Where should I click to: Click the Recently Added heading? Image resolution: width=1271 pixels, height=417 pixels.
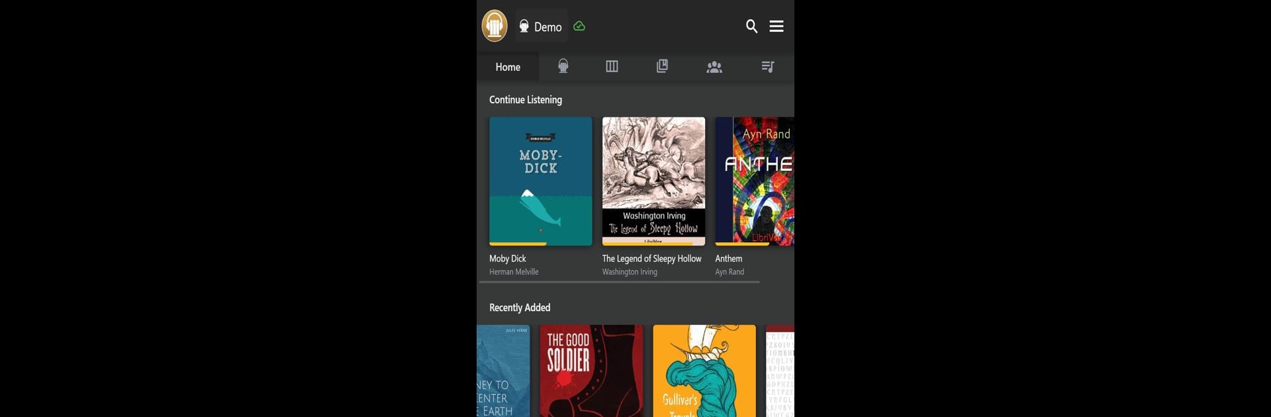520,308
